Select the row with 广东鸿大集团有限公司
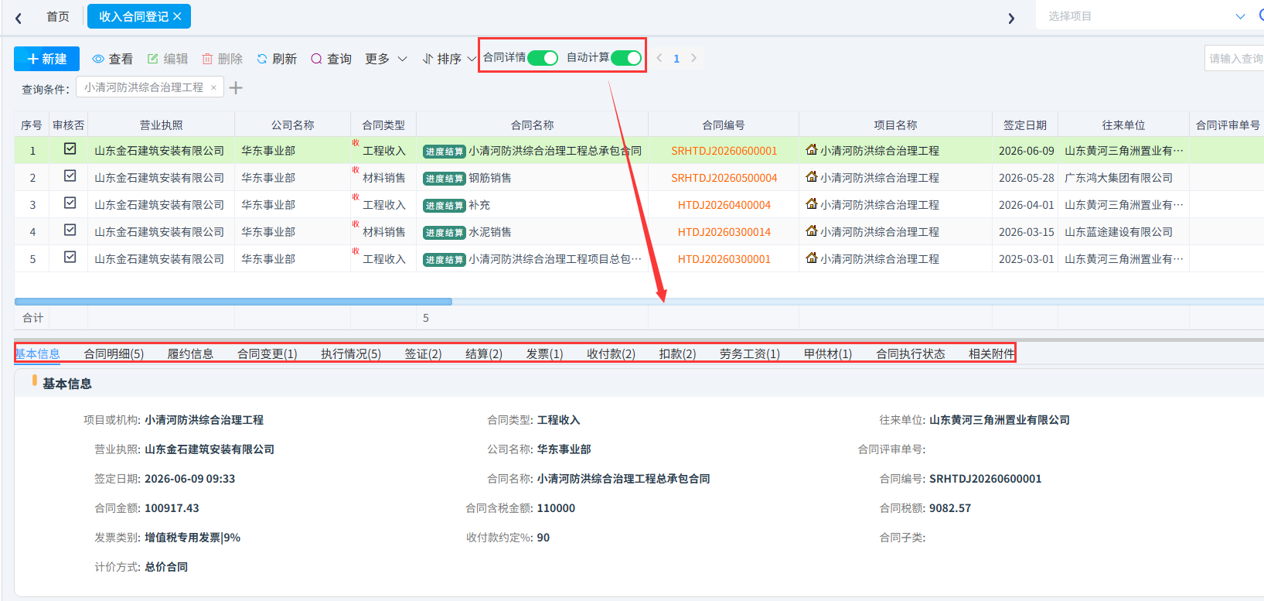1264x601 pixels. click(639, 178)
